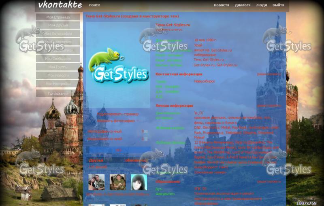
Task: Open Мои Группы in sidebar
Action: click(x=58, y=67)
